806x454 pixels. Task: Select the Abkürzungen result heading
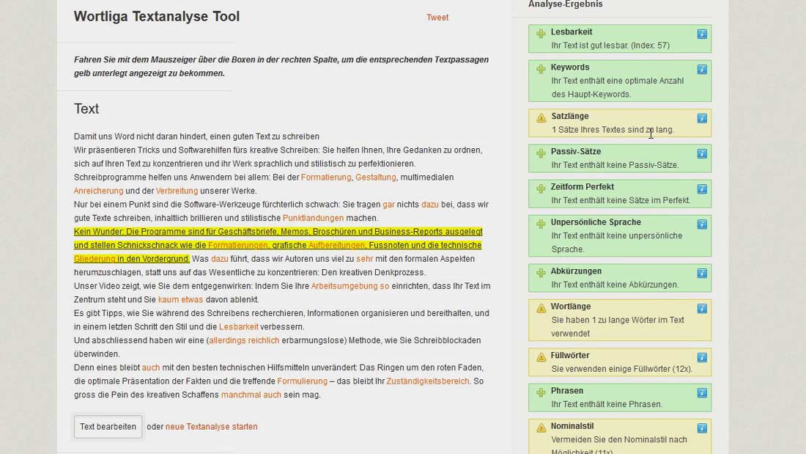point(576,271)
